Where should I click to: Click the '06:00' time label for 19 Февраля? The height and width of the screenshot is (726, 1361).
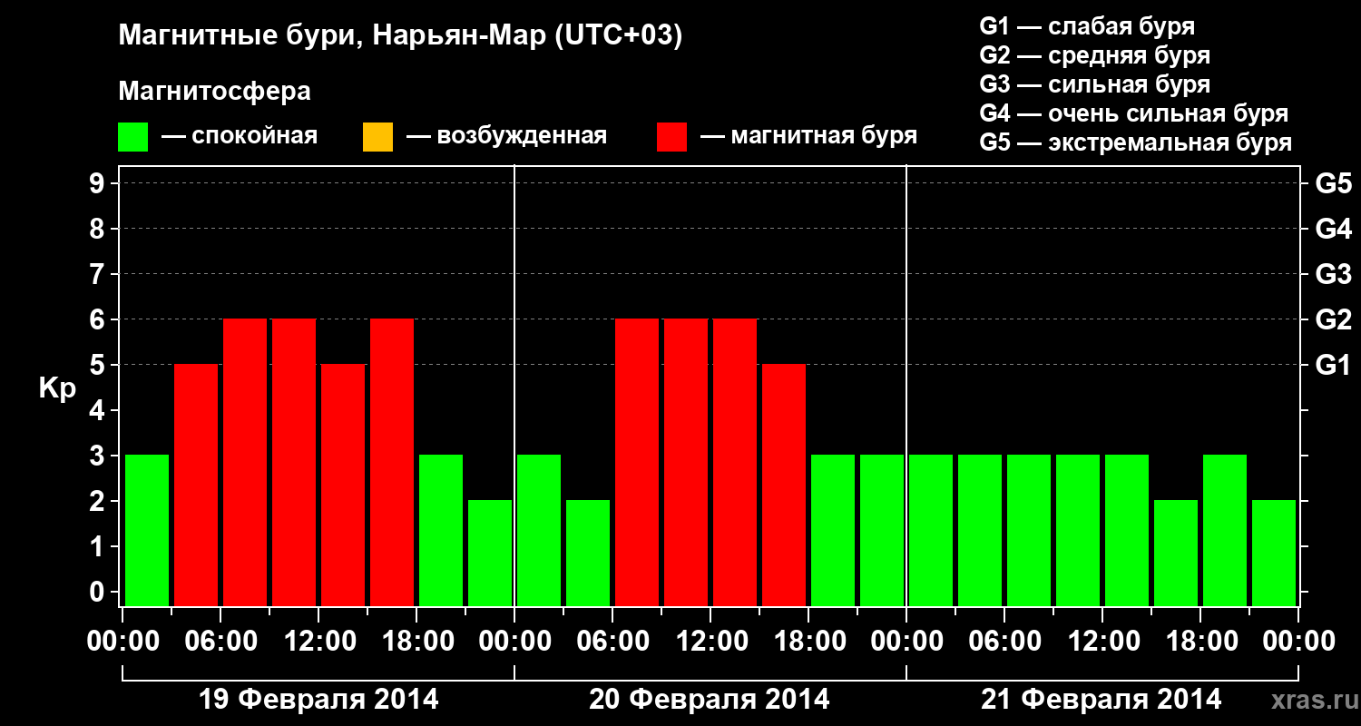[220, 642]
